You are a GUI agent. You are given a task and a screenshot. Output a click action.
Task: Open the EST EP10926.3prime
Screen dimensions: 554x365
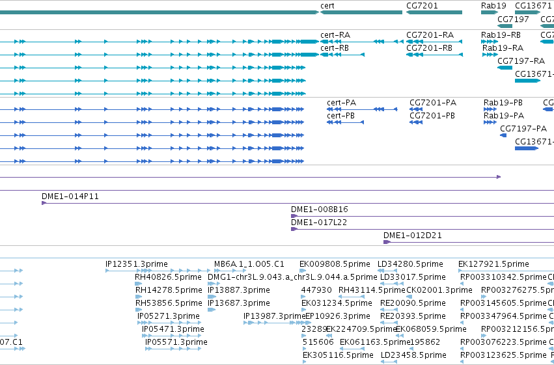click(338, 317)
